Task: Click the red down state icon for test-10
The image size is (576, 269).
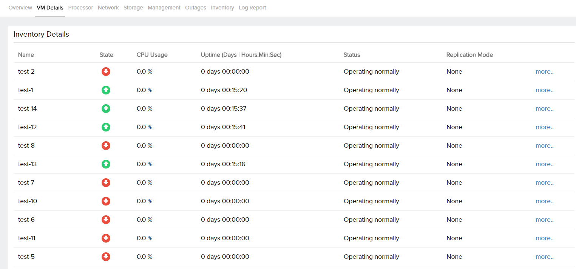Action: 106,201
